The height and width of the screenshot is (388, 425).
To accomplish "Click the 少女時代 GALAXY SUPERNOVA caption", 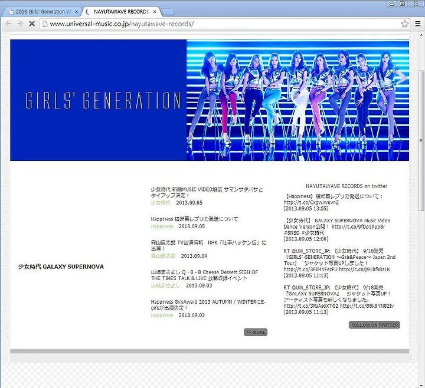I will point(61,267).
